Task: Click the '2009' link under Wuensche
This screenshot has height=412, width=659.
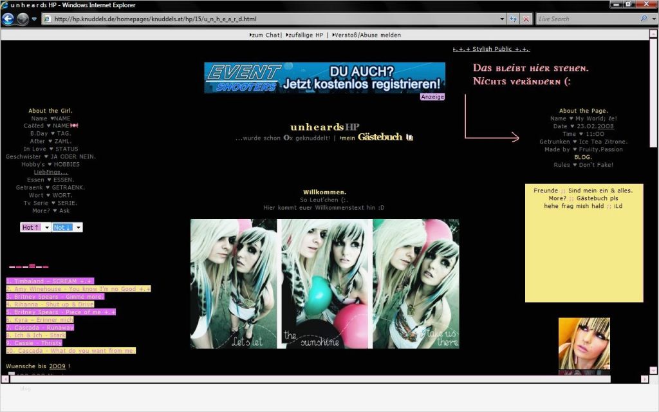Action: point(57,366)
